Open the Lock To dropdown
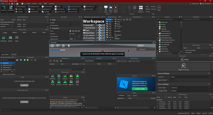Image resolution: width=213 pixels, height=115 pixels. (x=190, y=77)
